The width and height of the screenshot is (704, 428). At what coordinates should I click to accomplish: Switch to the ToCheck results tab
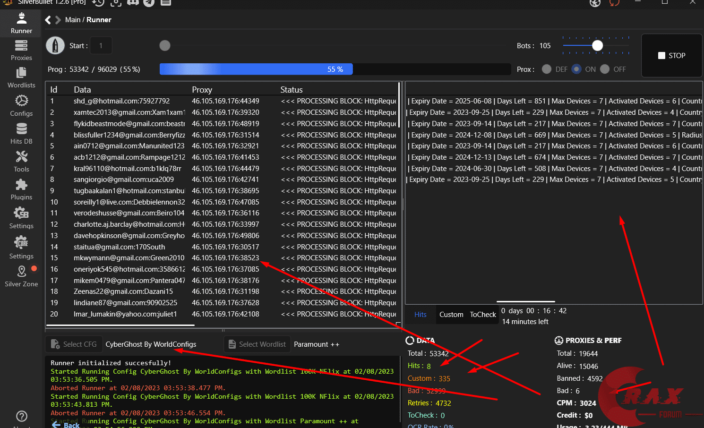click(x=483, y=315)
